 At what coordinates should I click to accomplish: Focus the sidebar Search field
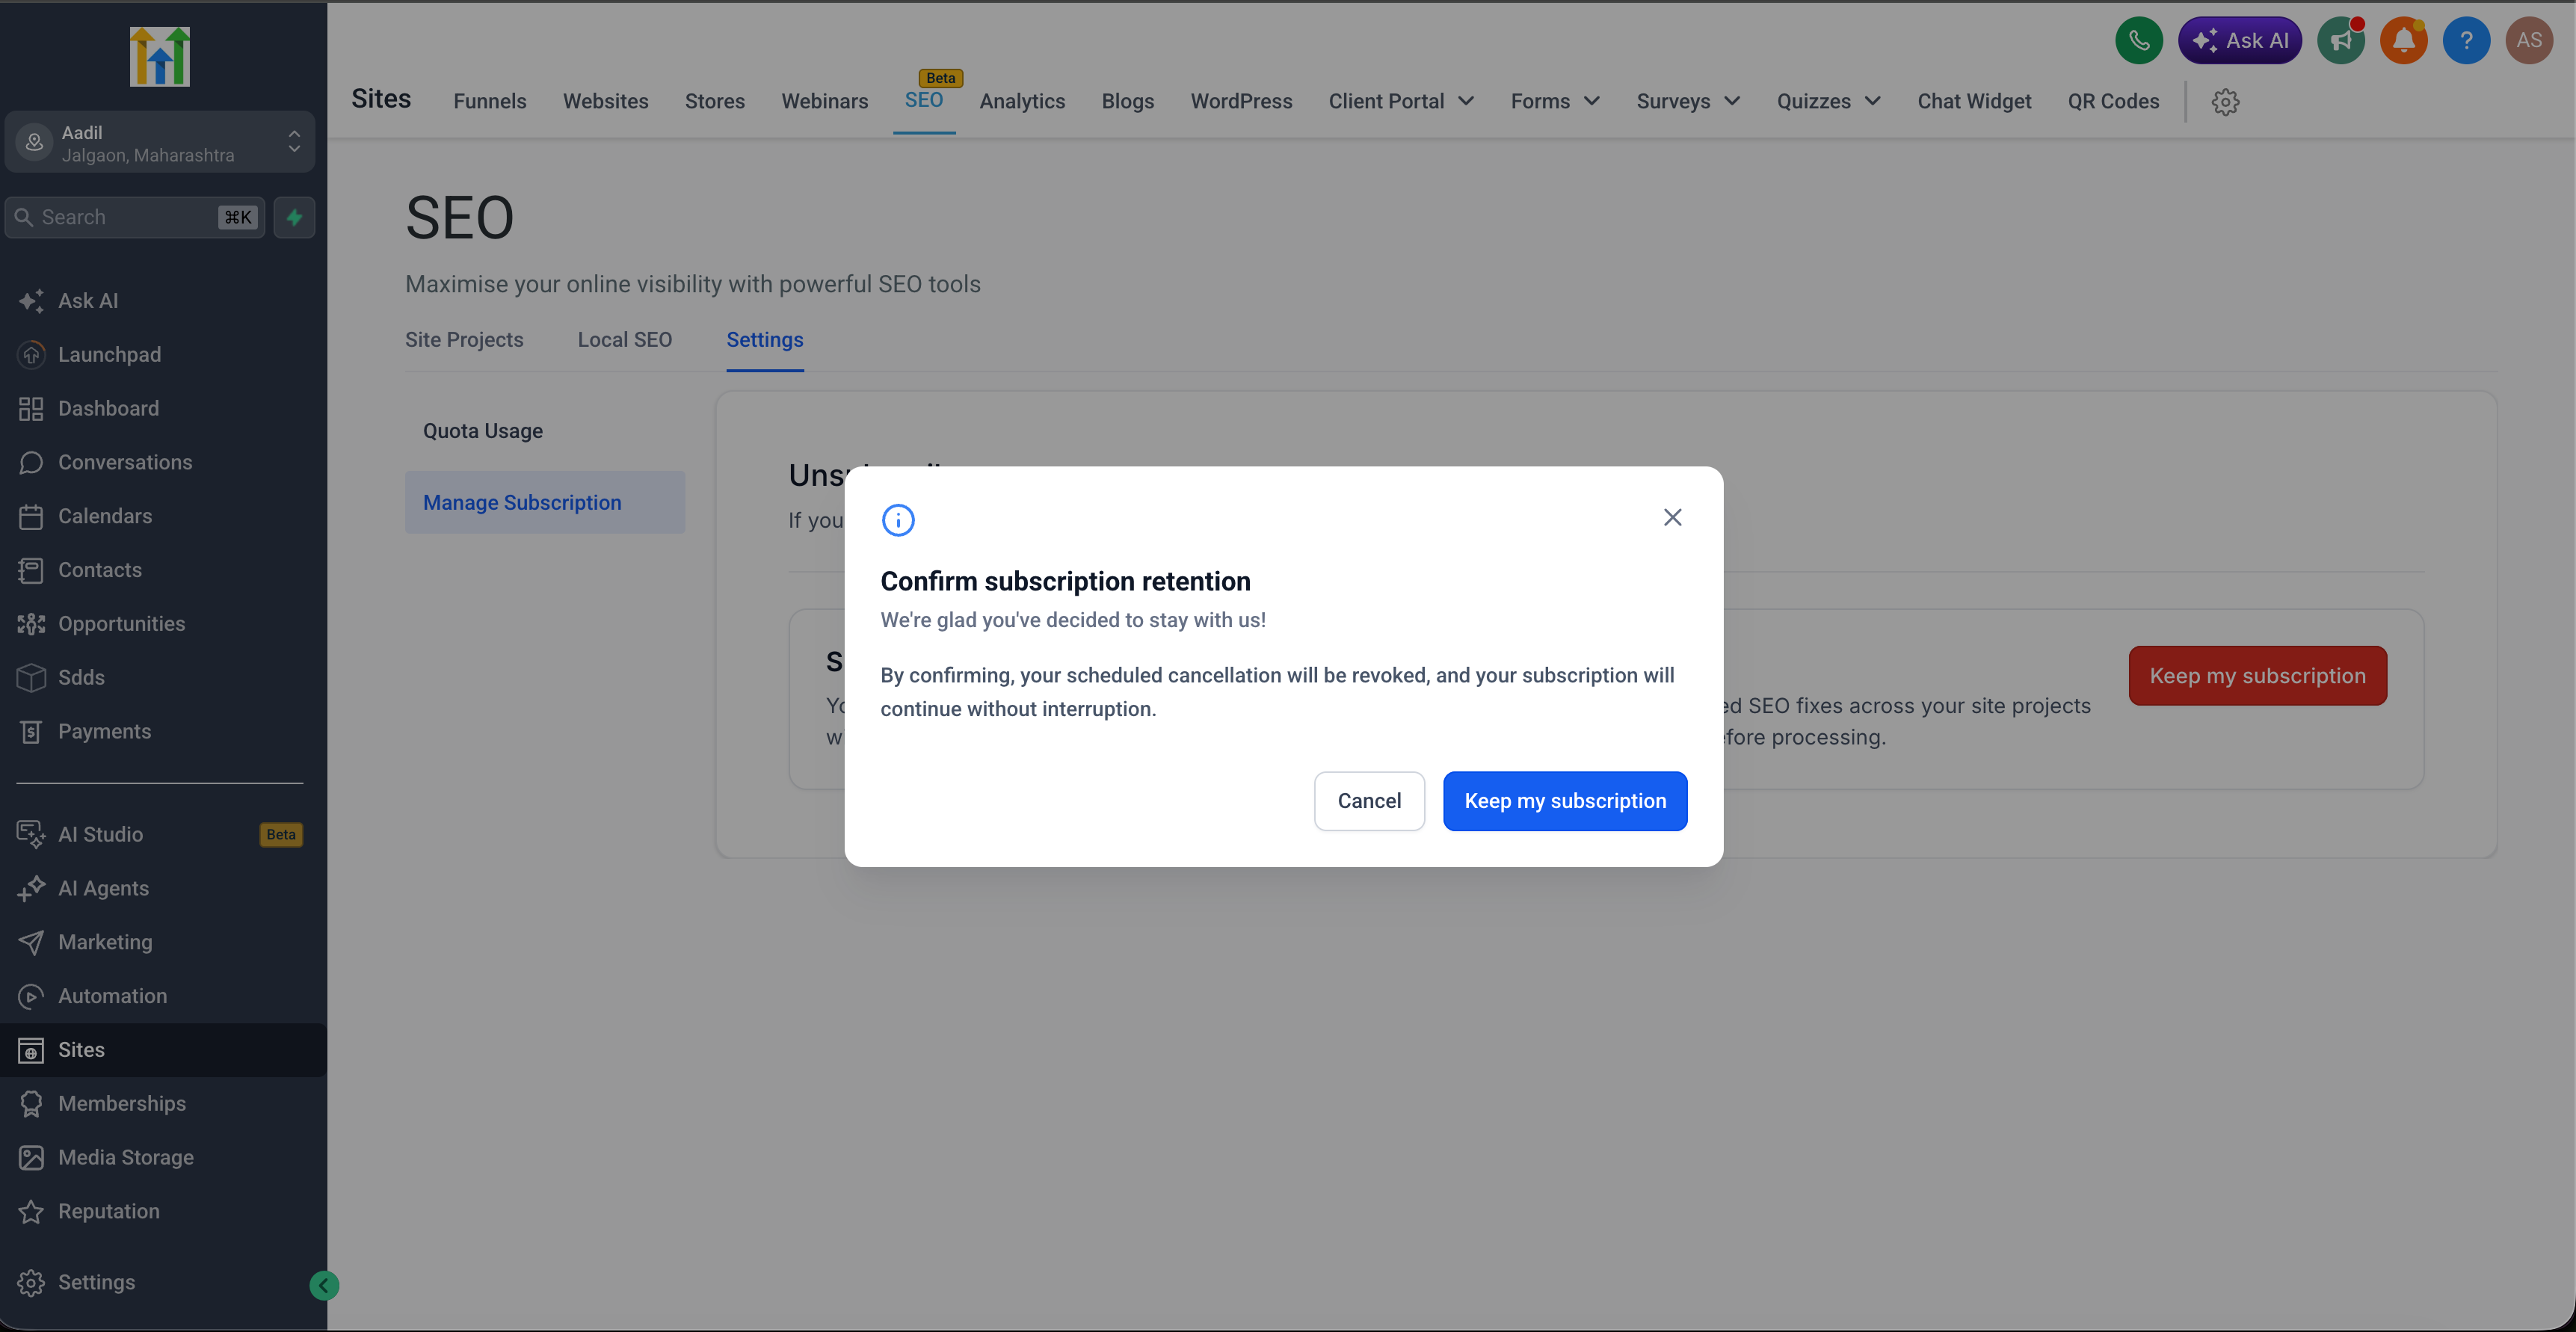(x=136, y=218)
